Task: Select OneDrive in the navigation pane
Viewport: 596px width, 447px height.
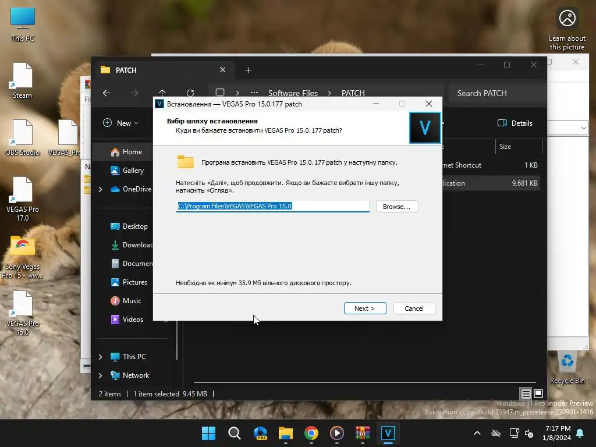Action: point(131,189)
